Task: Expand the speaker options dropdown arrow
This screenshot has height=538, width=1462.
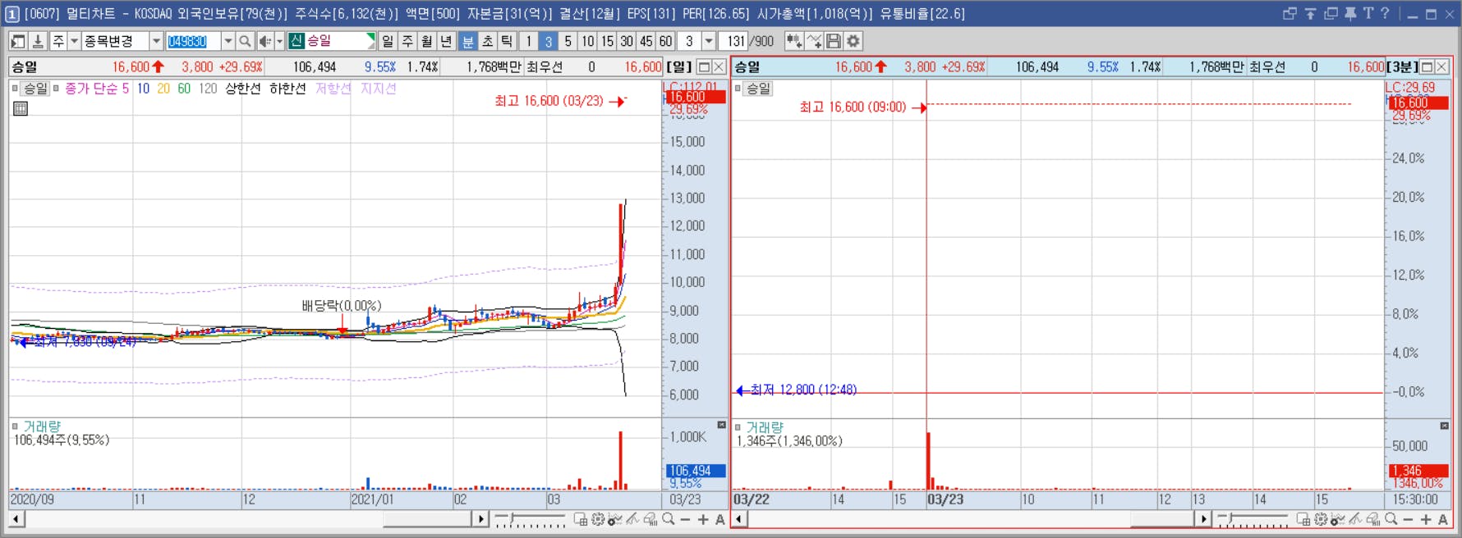Action: 279,41
